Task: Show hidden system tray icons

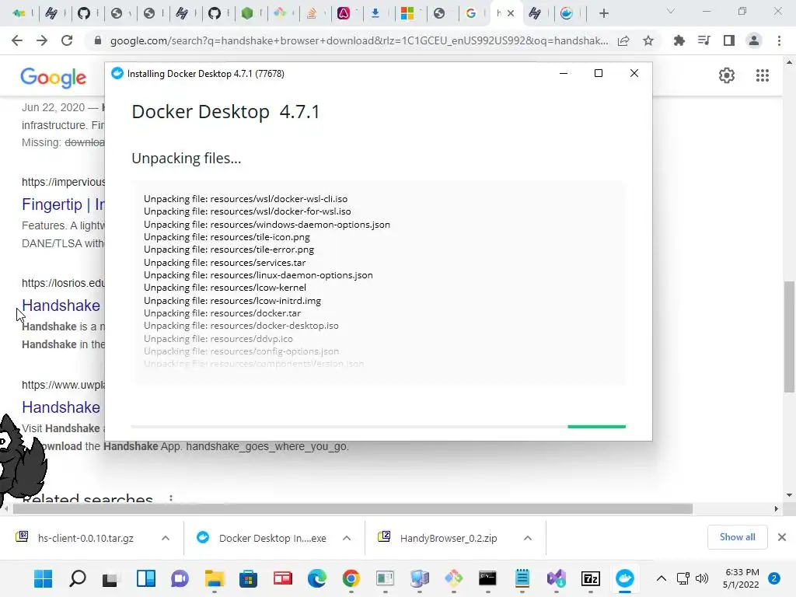Action: 661,578
